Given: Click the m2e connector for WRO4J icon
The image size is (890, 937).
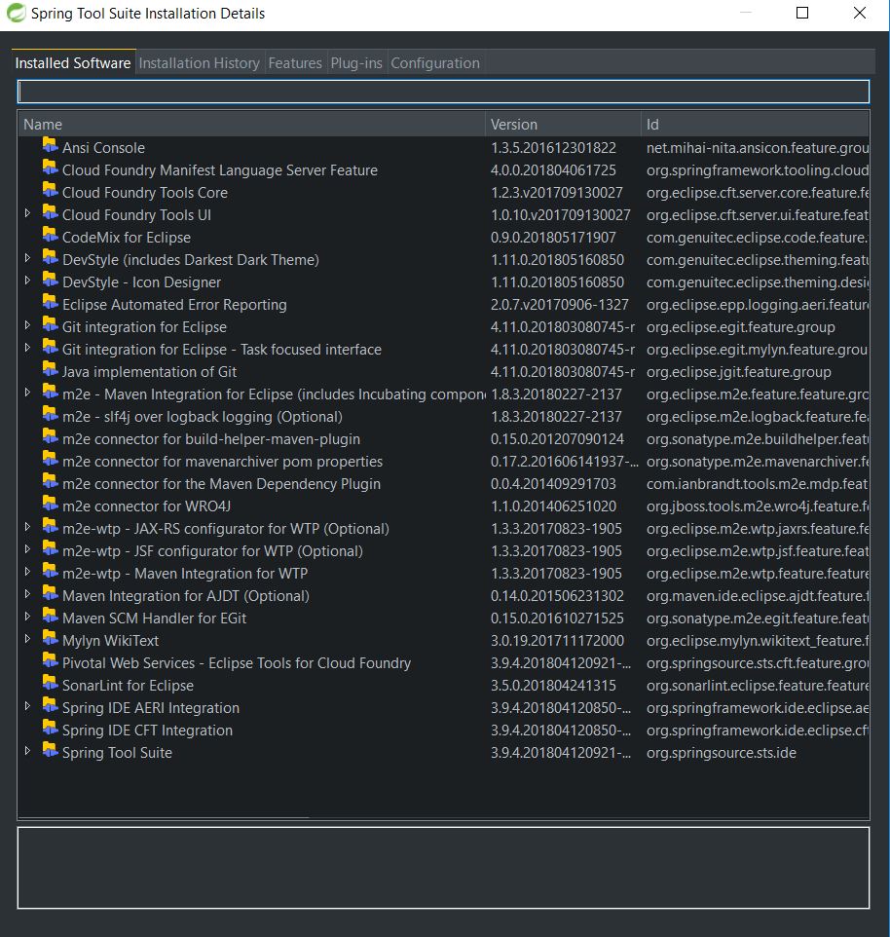Looking at the screenshot, I should click(x=51, y=505).
